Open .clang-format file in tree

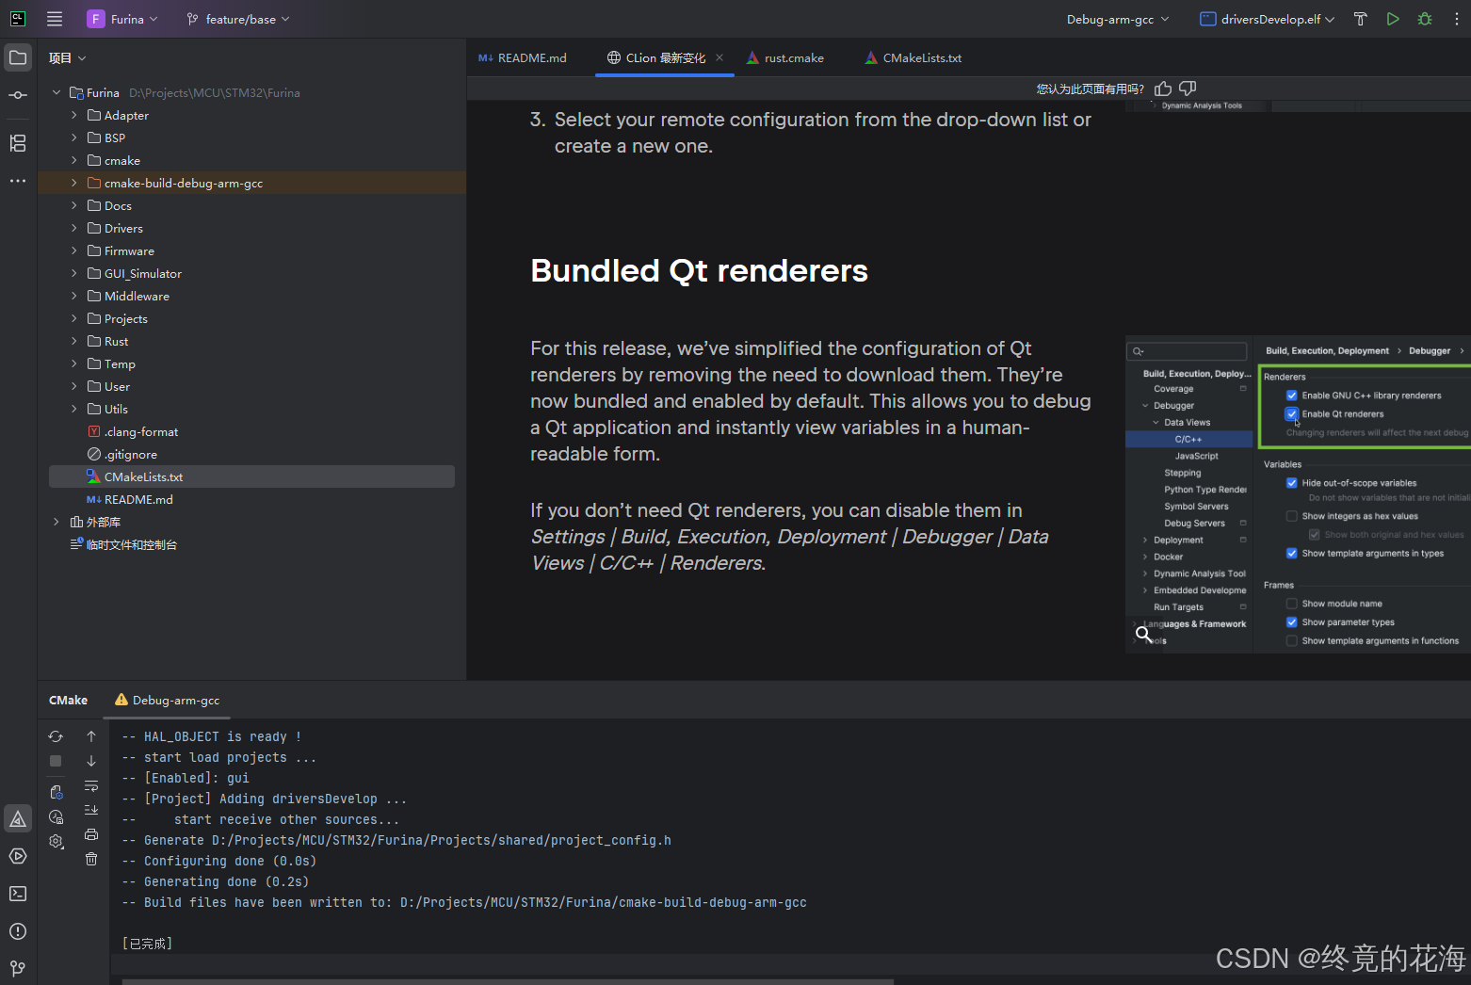coord(141,431)
